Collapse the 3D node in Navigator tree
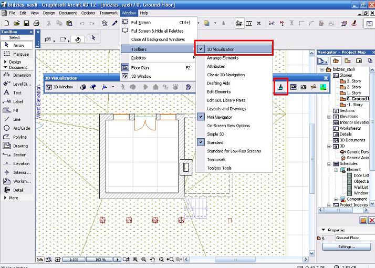375x268 pixels. 329,146
